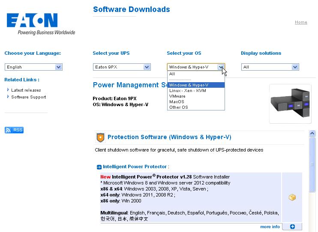Click the 'Client shutdown software' description line
The width and height of the screenshot is (318, 232).
(179, 150)
